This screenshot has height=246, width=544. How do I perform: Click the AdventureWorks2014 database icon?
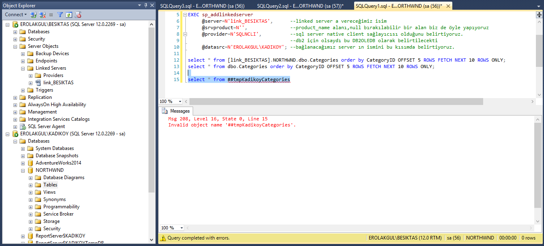30,163
